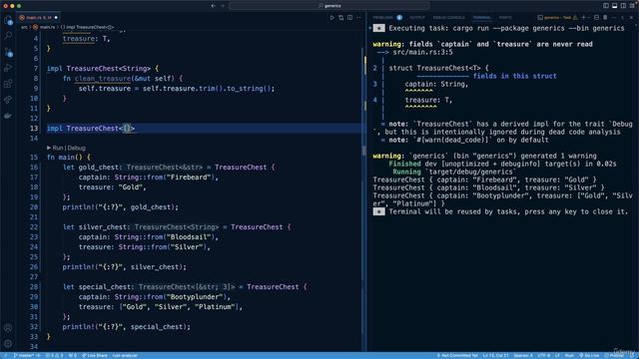
Task: Toggle primary side bar layout icon
Action: point(606,6)
